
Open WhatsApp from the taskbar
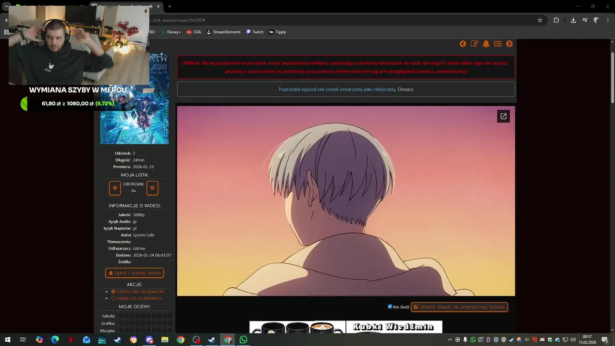pyautogui.click(x=243, y=340)
